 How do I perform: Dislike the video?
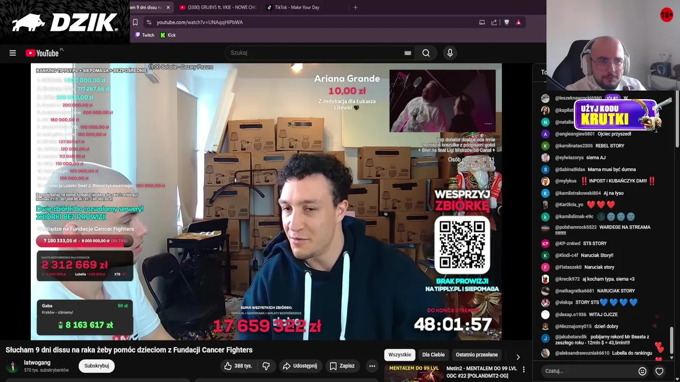click(x=266, y=366)
